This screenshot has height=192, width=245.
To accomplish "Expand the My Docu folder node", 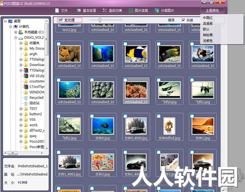I will [21, 49].
